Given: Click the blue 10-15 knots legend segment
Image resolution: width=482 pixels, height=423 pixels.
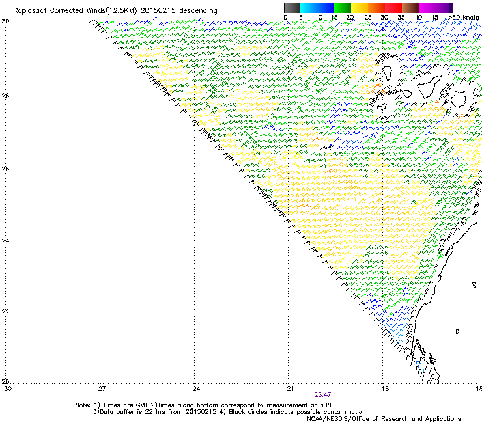Looking at the screenshot, I should coord(326,8).
